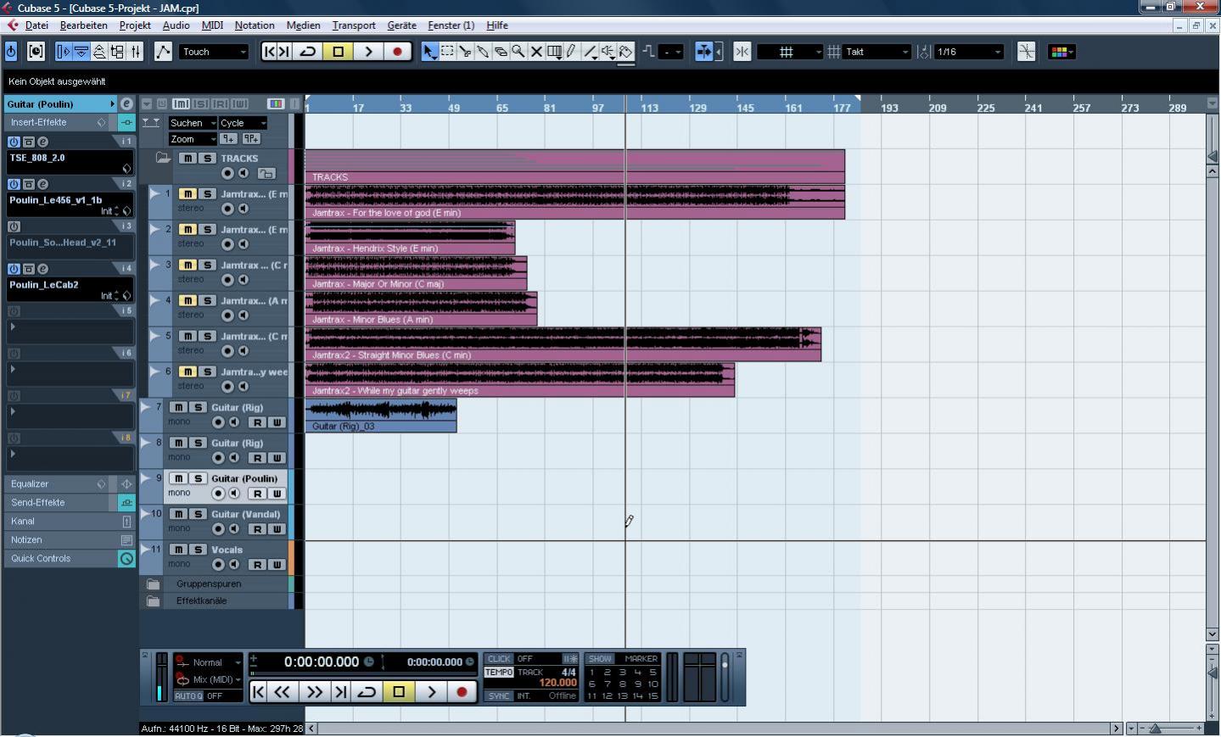Click the Record button in the transport panel
Image resolution: width=1221 pixels, height=737 pixels.
(x=462, y=692)
